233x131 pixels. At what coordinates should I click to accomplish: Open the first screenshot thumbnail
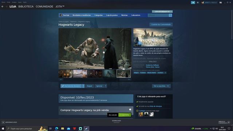pos(66,74)
